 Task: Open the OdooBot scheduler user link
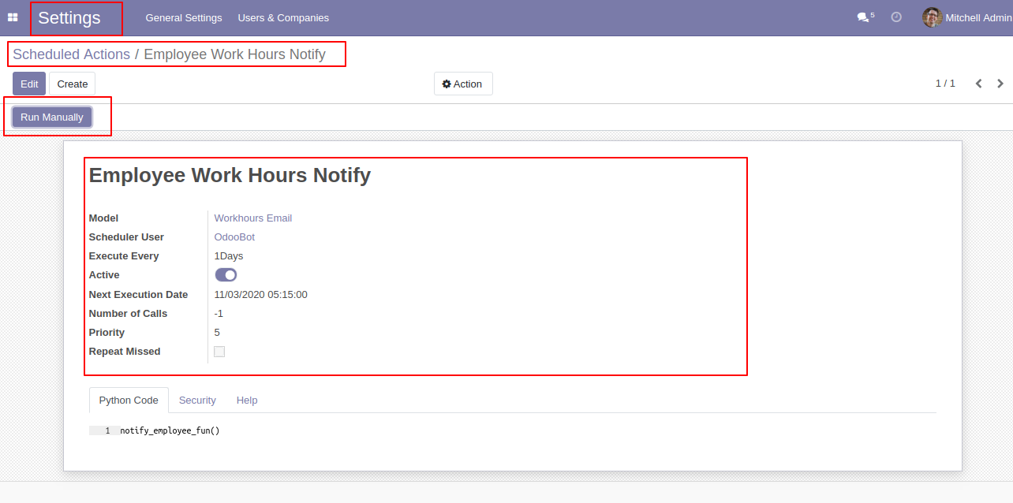point(234,237)
